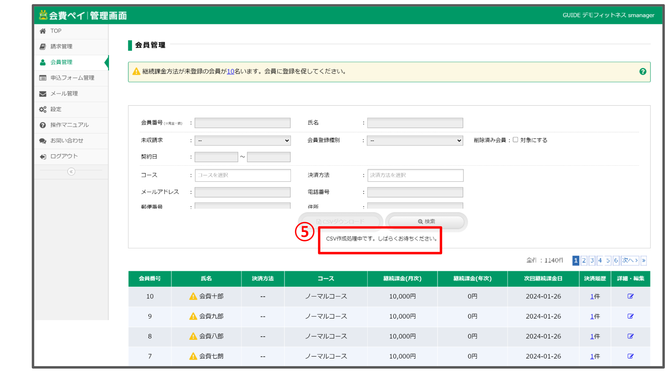This screenshot has height=371, width=667.
Task: Open the コースを選択 selector
Action: 243,176
